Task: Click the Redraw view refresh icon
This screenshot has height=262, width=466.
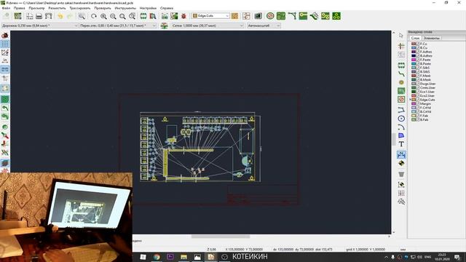Action: click(x=94, y=16)
